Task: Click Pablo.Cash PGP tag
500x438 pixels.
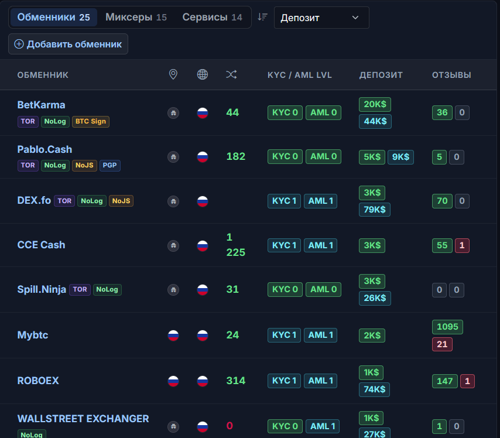Action: pyautogui.click(x=109, y=165)
